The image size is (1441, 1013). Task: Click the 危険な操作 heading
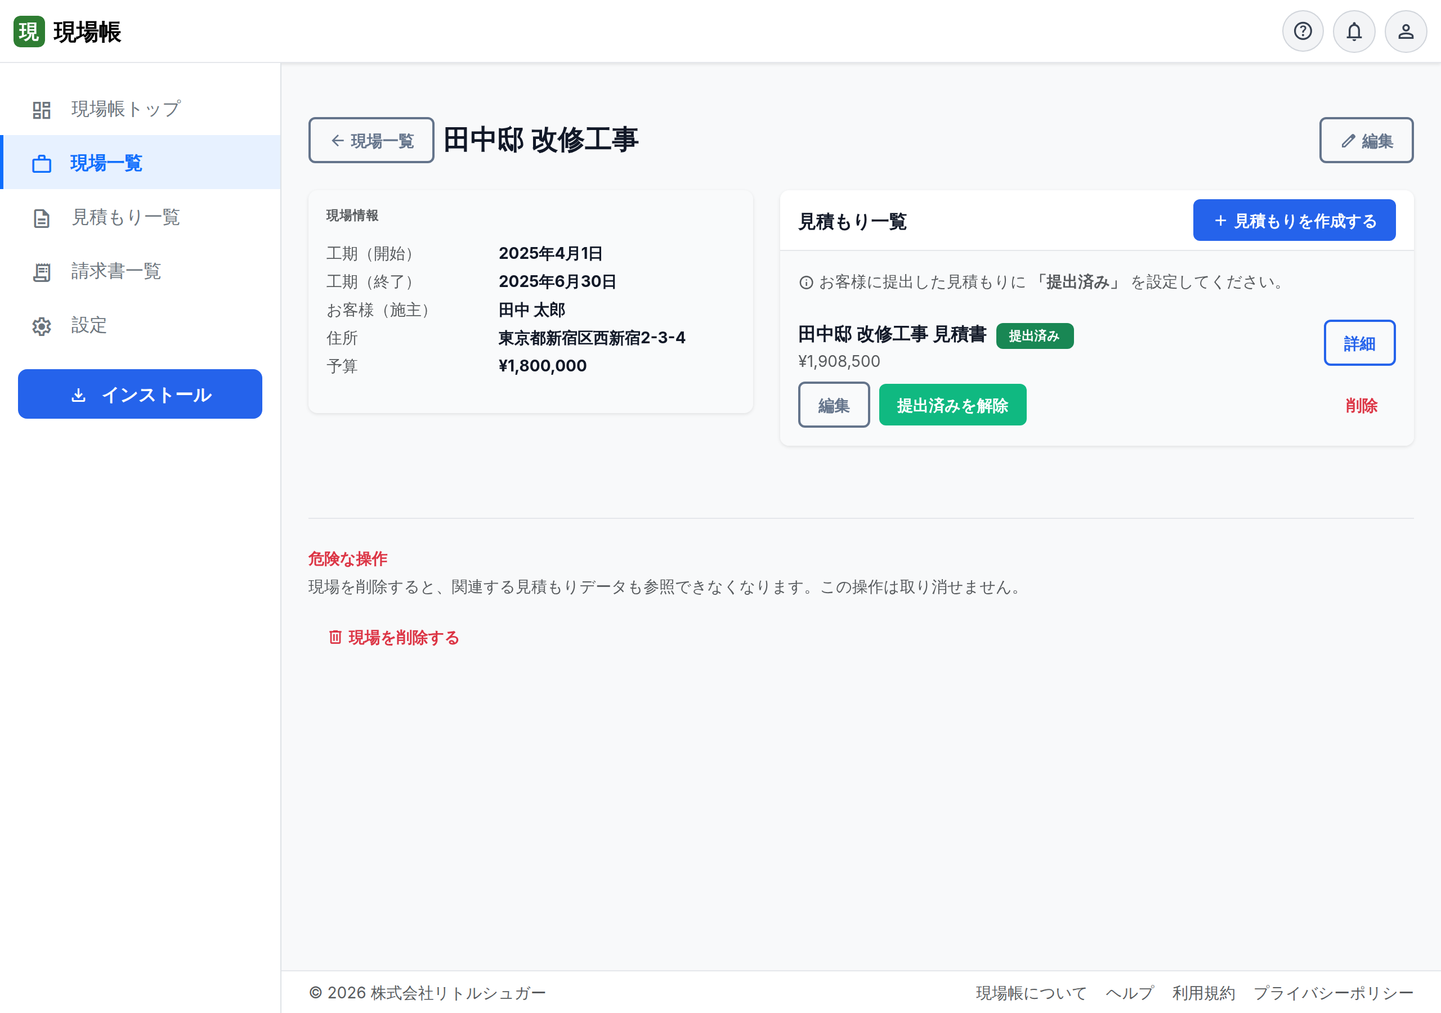tap(347, 559)
